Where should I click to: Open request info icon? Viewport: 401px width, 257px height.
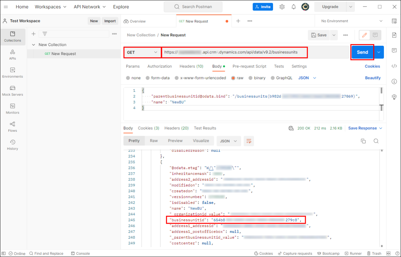394,81
